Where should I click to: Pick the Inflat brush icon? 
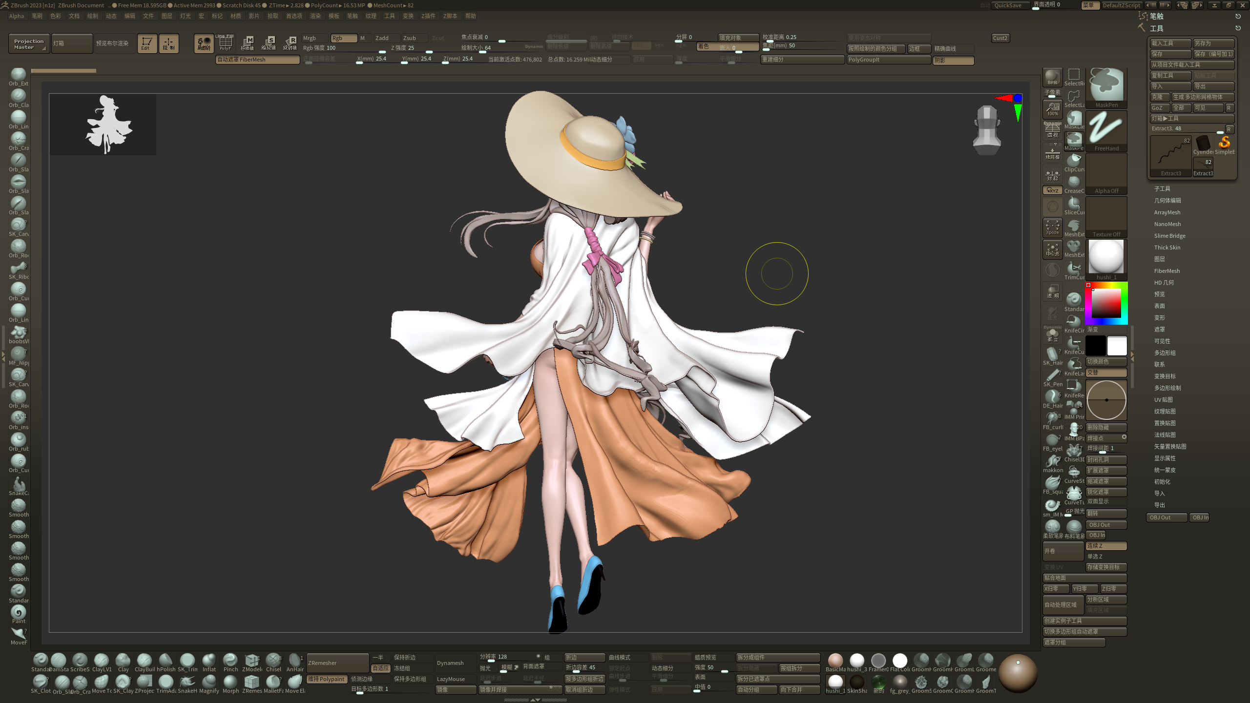(x=209, y=661)
